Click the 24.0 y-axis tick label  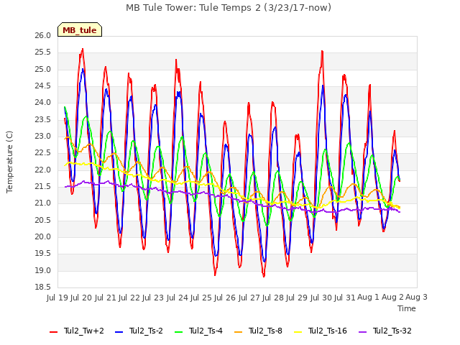tap(43, 103)
